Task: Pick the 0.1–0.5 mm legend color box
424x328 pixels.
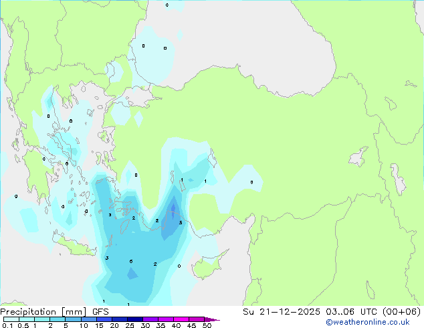Action: pos(11,319)
